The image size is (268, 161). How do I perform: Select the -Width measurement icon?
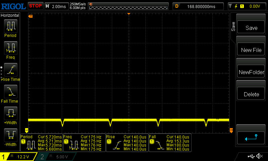coord(11,135)
